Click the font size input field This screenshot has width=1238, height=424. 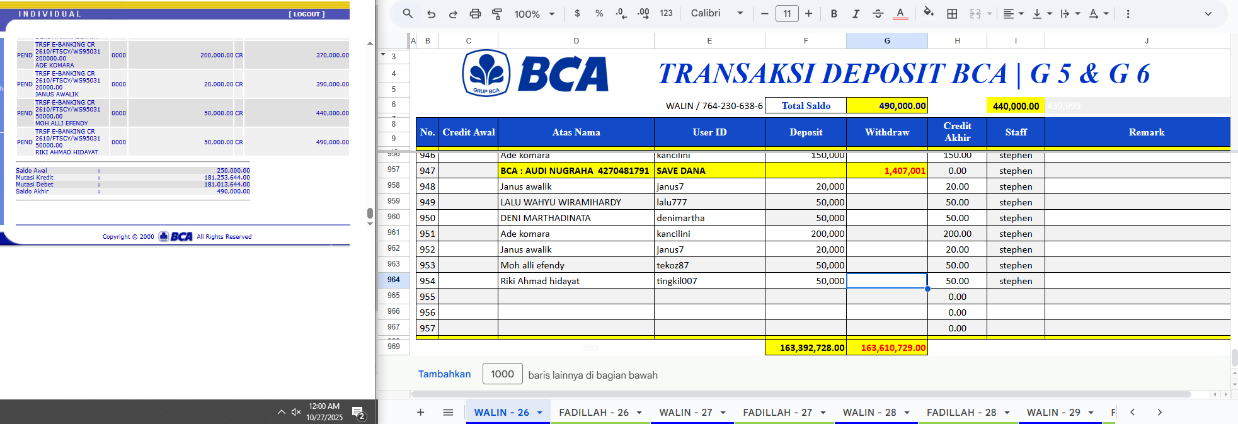[787, 13]
